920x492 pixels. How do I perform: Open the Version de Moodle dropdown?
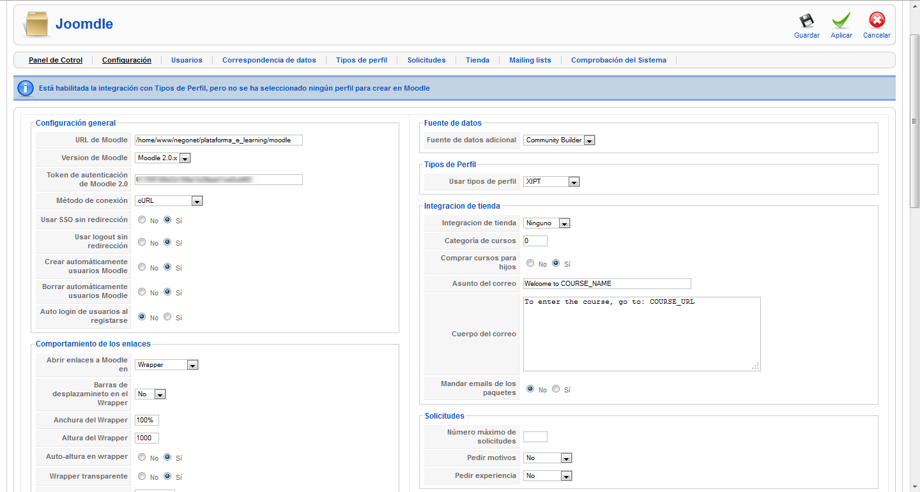[185, 158]
